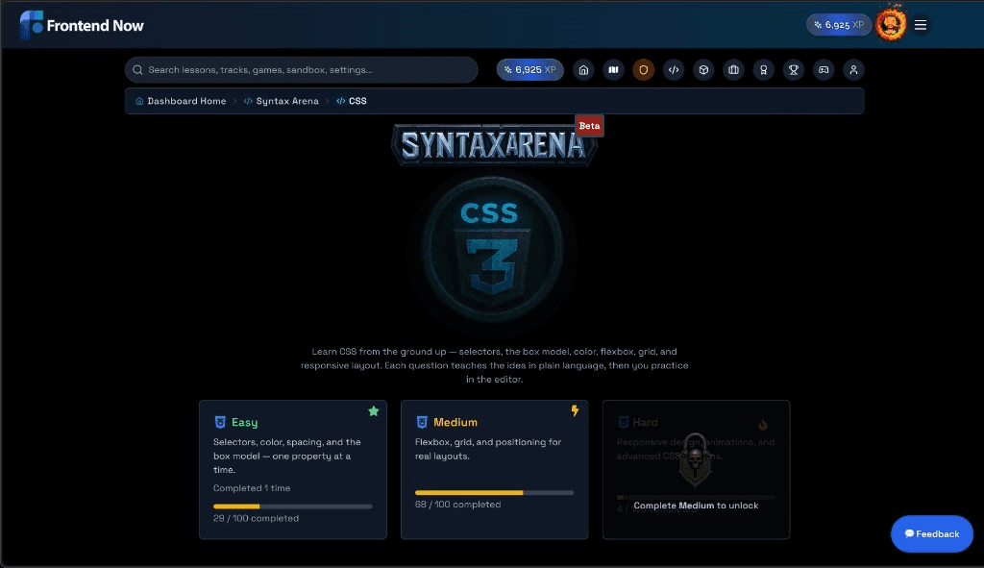Open the gamepad games icon
This screenshot has height=568, width=984.
click(824, 69)
